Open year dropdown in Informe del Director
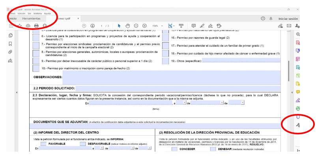Screen dimensions: 316x156 150,148
